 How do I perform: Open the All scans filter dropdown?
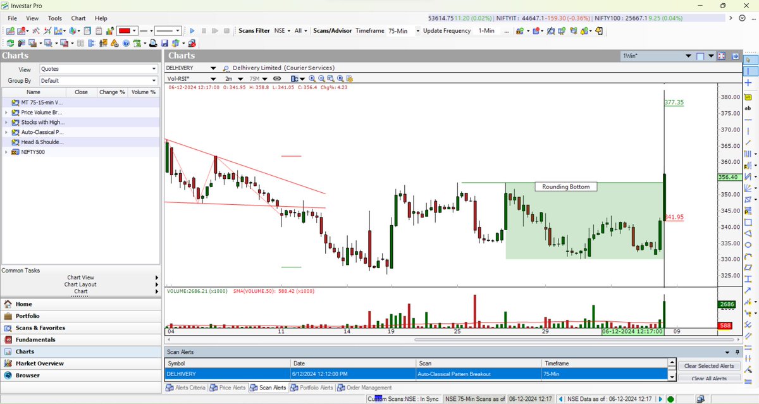tap(302, 30)
